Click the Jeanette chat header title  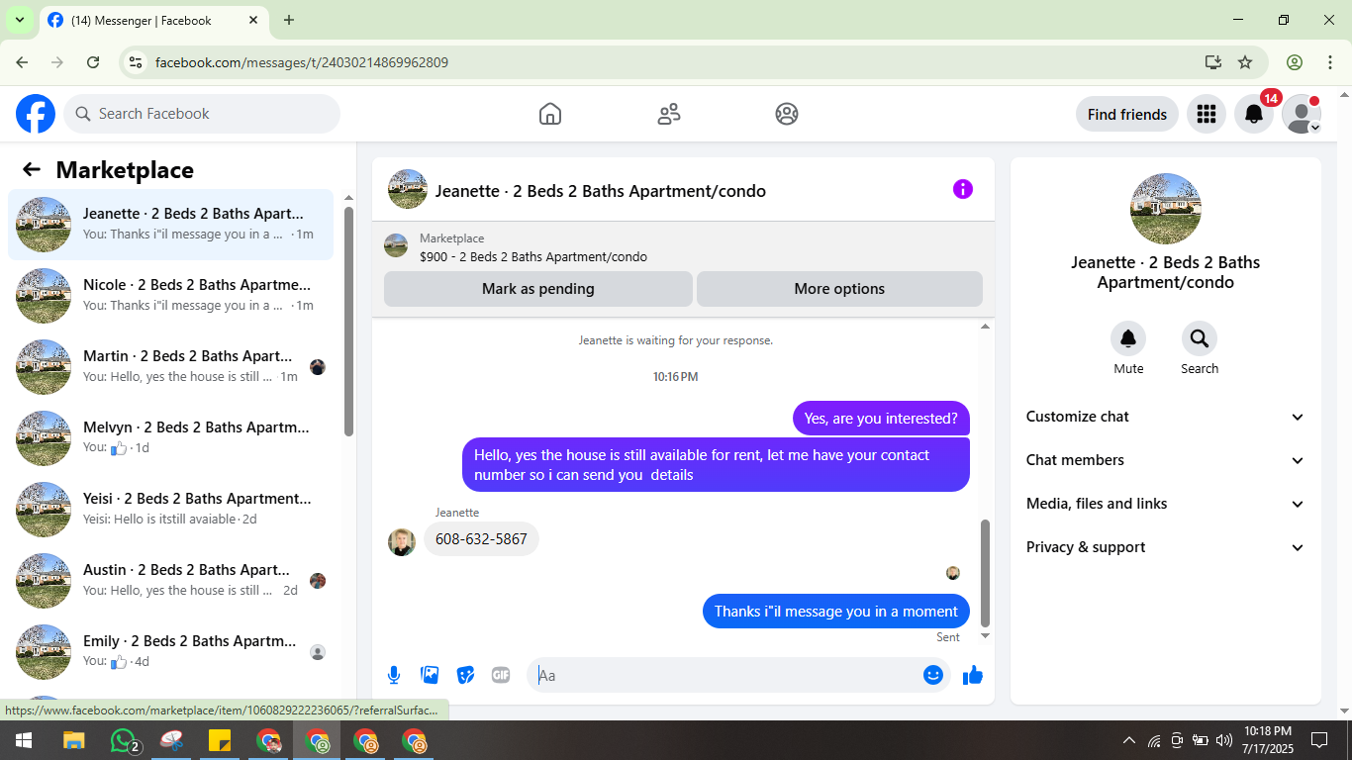tap(601, 191)
